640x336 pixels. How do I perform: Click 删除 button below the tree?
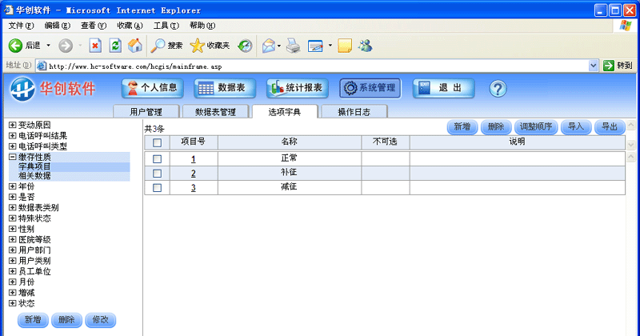(x=67, y=320)
